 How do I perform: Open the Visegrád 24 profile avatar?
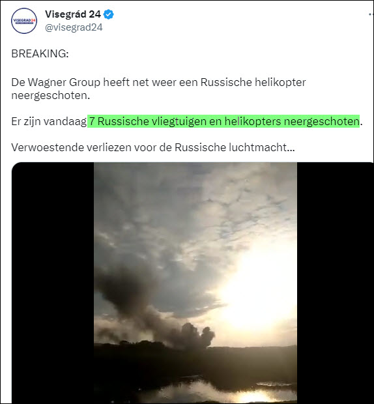tap(24, 21)
